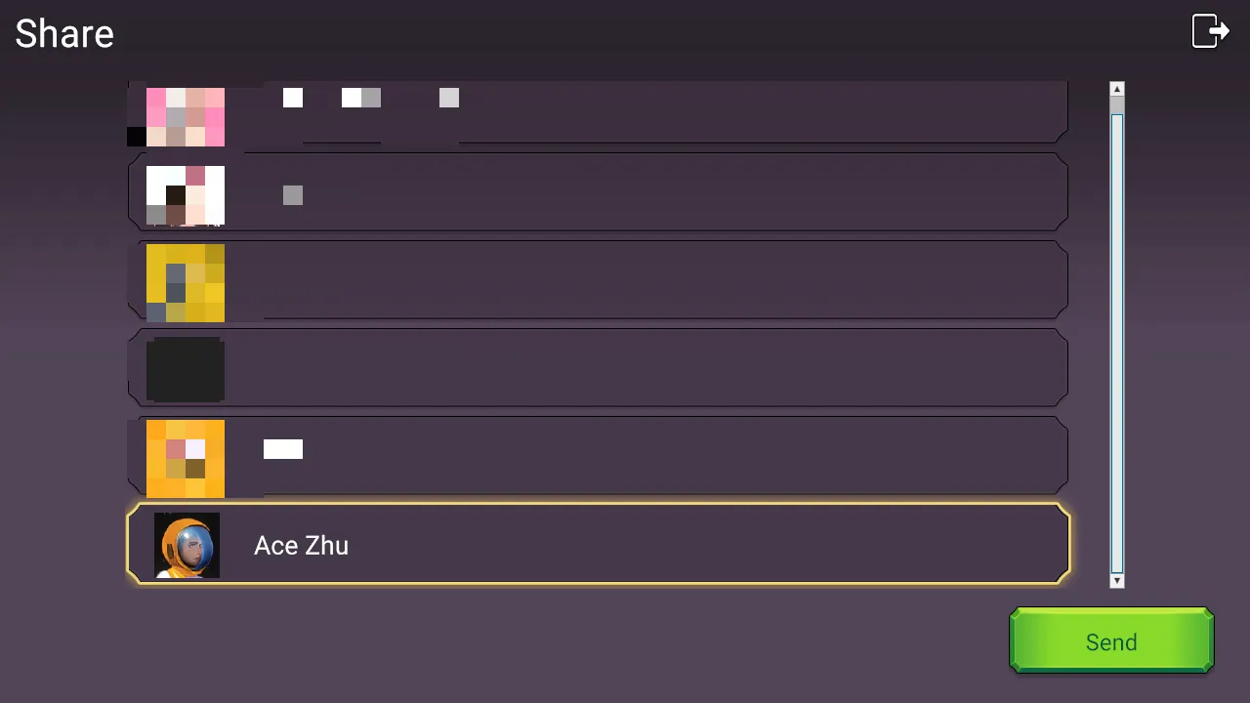Click the Share title text
The height and width of the screenshot is (703, 1250).
pos(64,34)
